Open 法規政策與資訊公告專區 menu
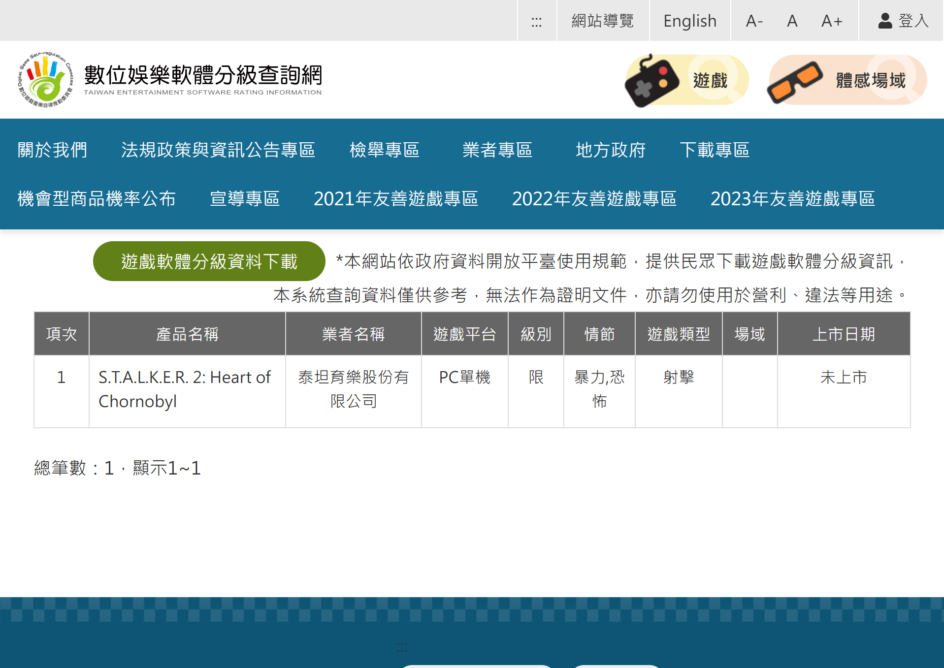Viewport: 944px width, 668px height. point(218,150)
